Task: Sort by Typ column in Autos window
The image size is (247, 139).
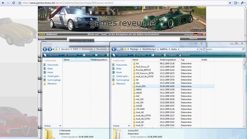Action: tap(190, 60)
